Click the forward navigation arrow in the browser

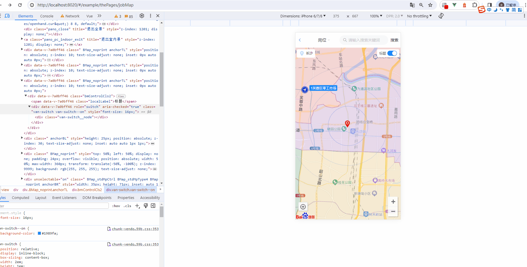10,5
